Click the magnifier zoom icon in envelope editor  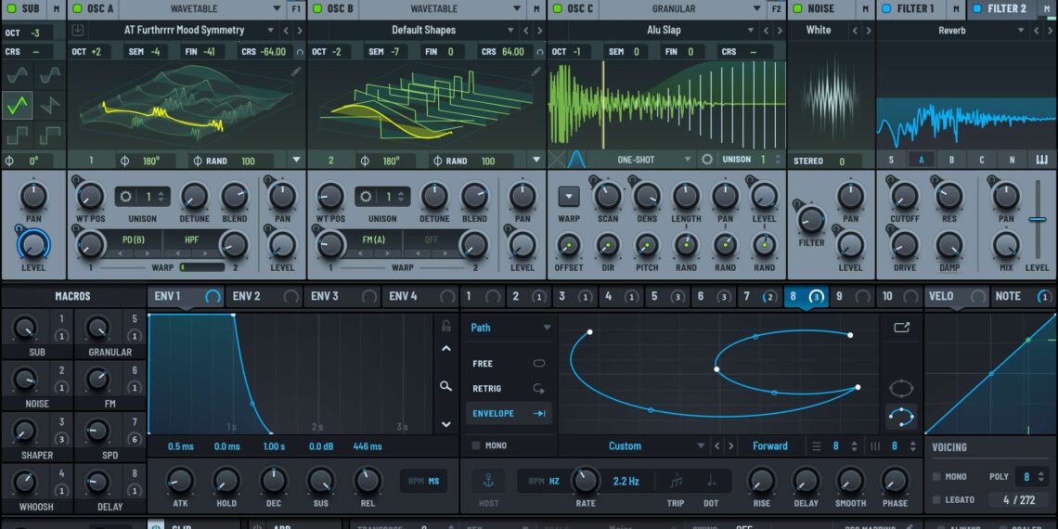(x=446, y=386)
